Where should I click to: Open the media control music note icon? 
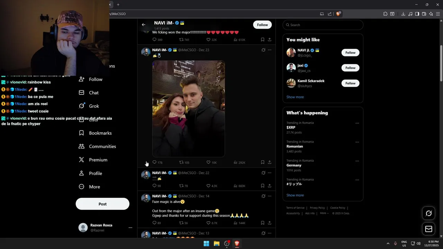click(x=410, y=14)
